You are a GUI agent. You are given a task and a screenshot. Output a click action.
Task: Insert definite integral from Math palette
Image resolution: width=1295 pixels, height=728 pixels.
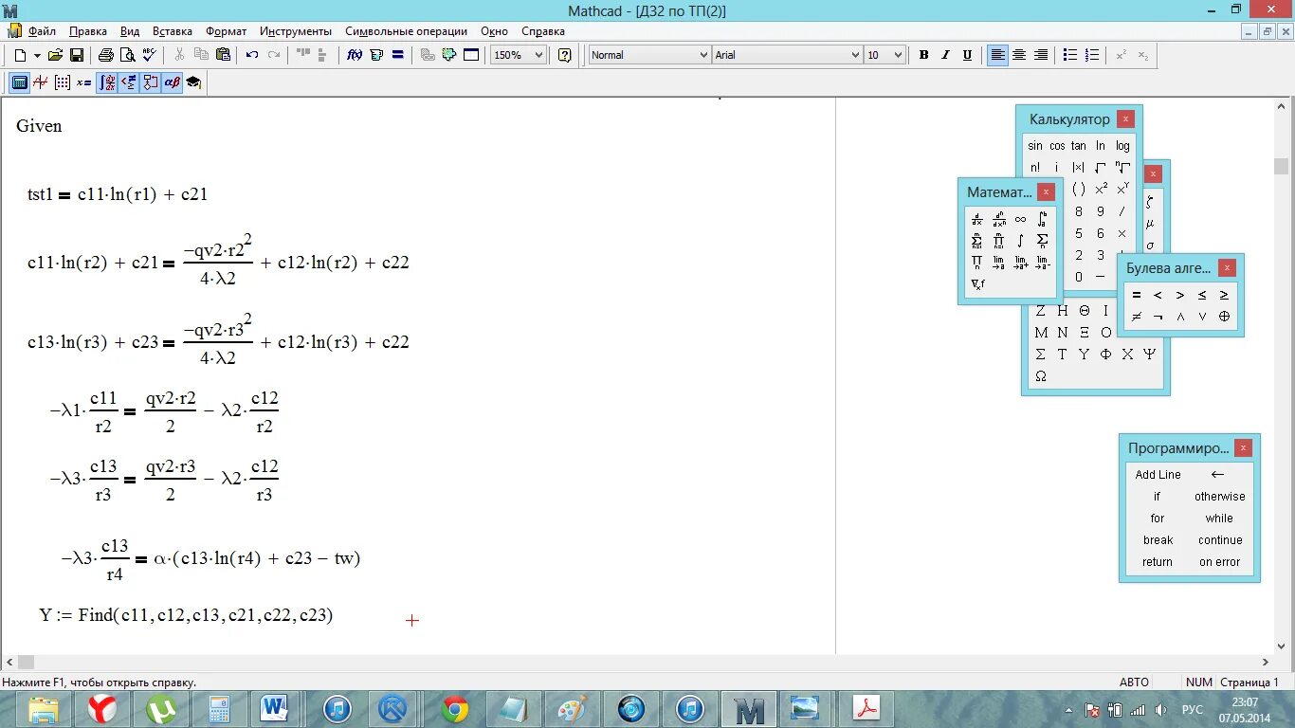pos(1042,219)
